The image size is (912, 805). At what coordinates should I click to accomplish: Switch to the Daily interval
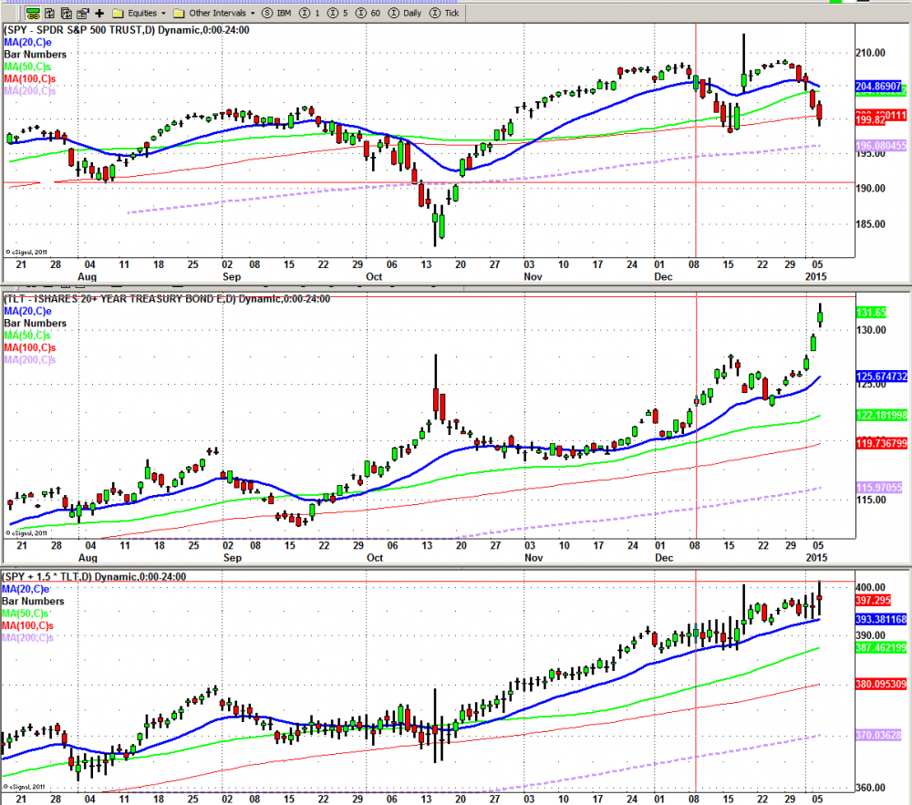click(405, 13)
